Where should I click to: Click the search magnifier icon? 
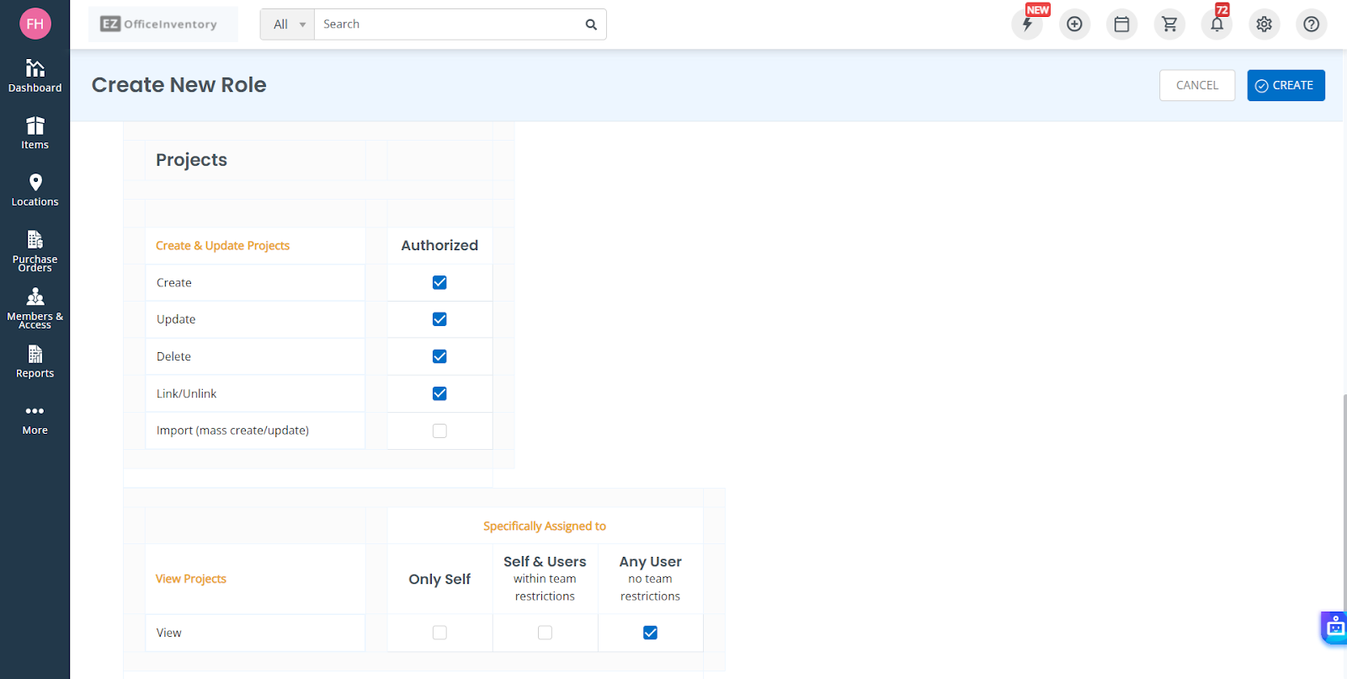[591, 24]
